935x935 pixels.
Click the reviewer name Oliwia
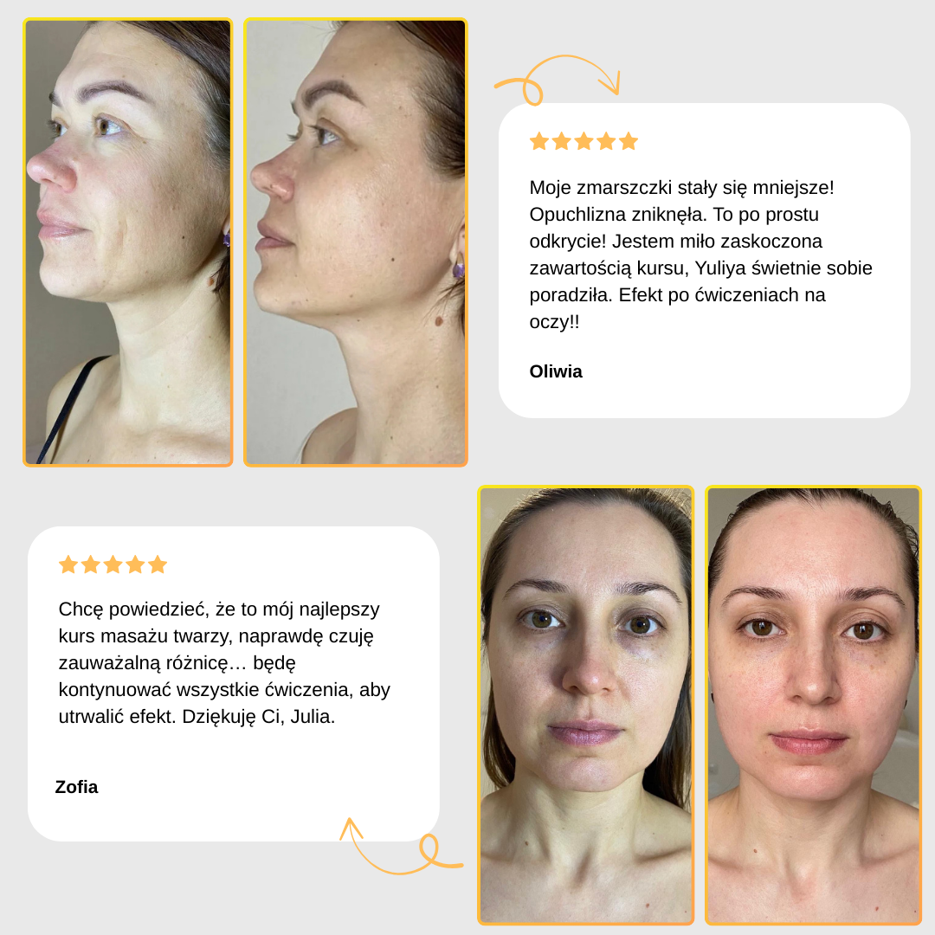[556, 371]
